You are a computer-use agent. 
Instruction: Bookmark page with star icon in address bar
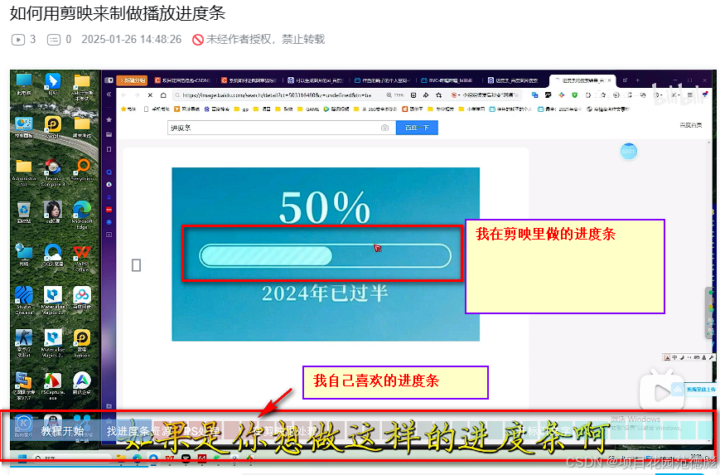point(439,95)
